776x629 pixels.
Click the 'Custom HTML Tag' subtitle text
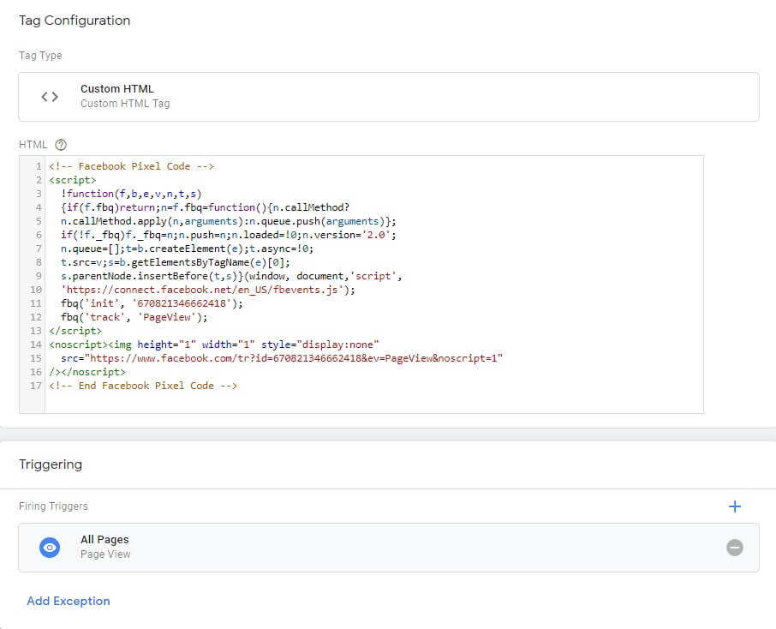(125, 104)
